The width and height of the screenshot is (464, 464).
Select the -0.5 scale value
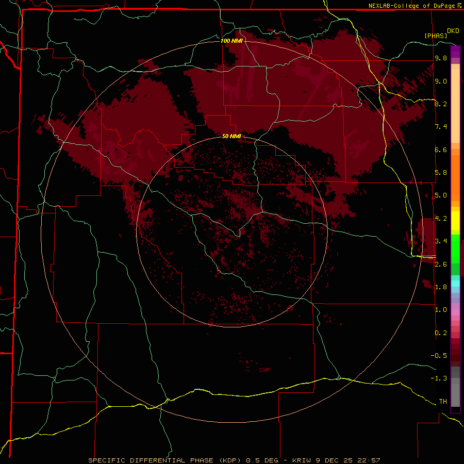click(439, 356)
